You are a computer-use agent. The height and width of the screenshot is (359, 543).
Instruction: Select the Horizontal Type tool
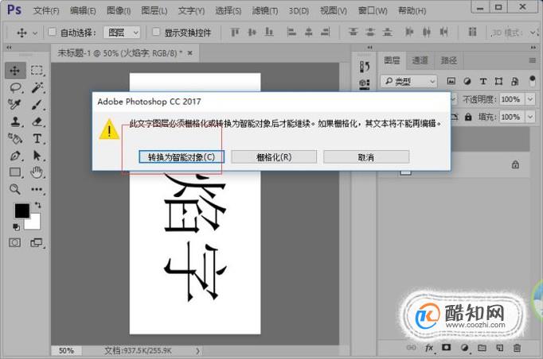click(x=37, y=138)
